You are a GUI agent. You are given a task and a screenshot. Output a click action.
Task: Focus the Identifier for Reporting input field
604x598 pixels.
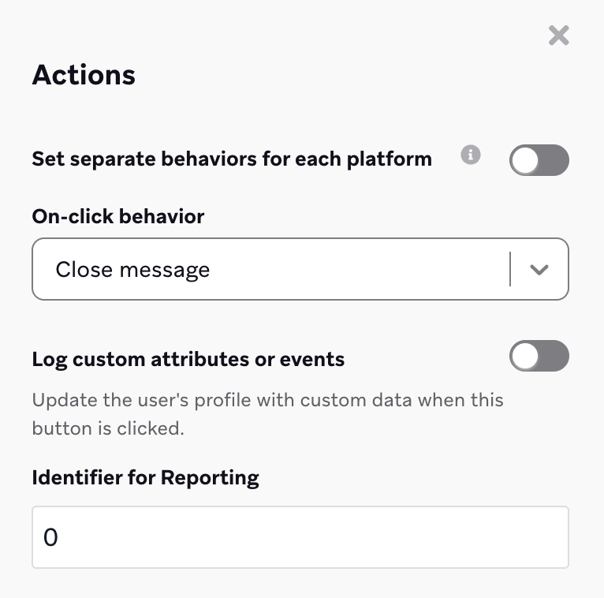pyautogui.click(x=300, y=537)
